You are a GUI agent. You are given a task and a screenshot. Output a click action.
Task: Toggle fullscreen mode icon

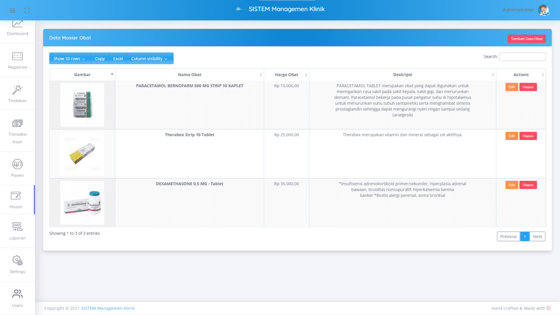coord(27,10)
